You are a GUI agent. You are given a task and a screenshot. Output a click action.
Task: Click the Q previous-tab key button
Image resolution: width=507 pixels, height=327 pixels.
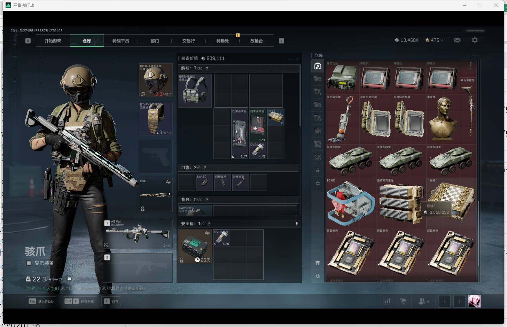(x=28, y=41)
